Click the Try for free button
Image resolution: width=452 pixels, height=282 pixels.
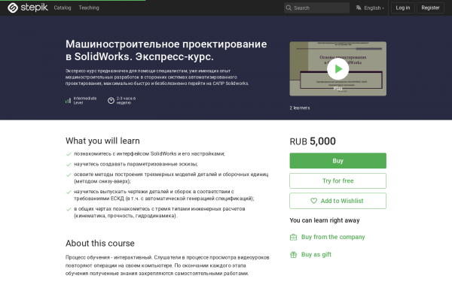point(337,180)
